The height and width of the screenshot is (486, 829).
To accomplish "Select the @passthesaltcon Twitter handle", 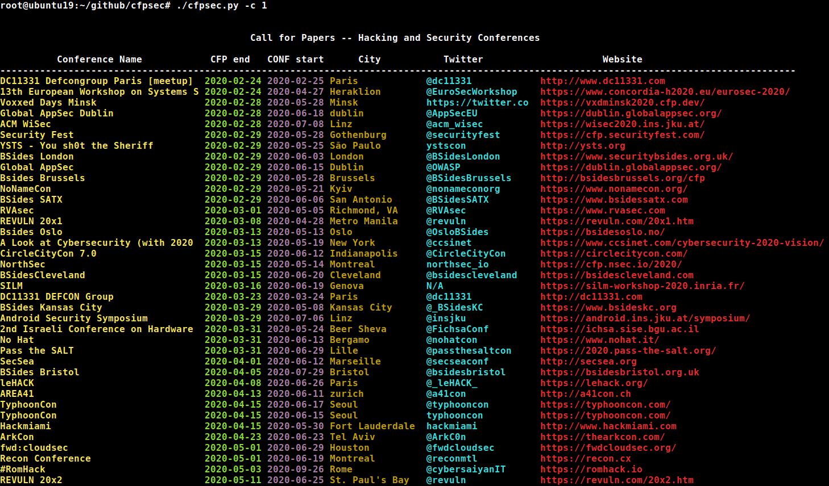I will click(x=469, y=350).
